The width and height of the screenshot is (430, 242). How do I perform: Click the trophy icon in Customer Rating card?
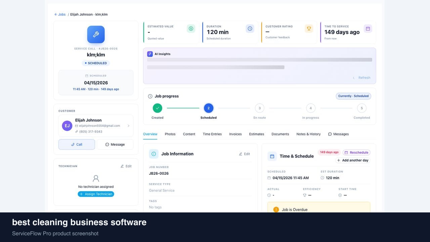pos(309,29)
